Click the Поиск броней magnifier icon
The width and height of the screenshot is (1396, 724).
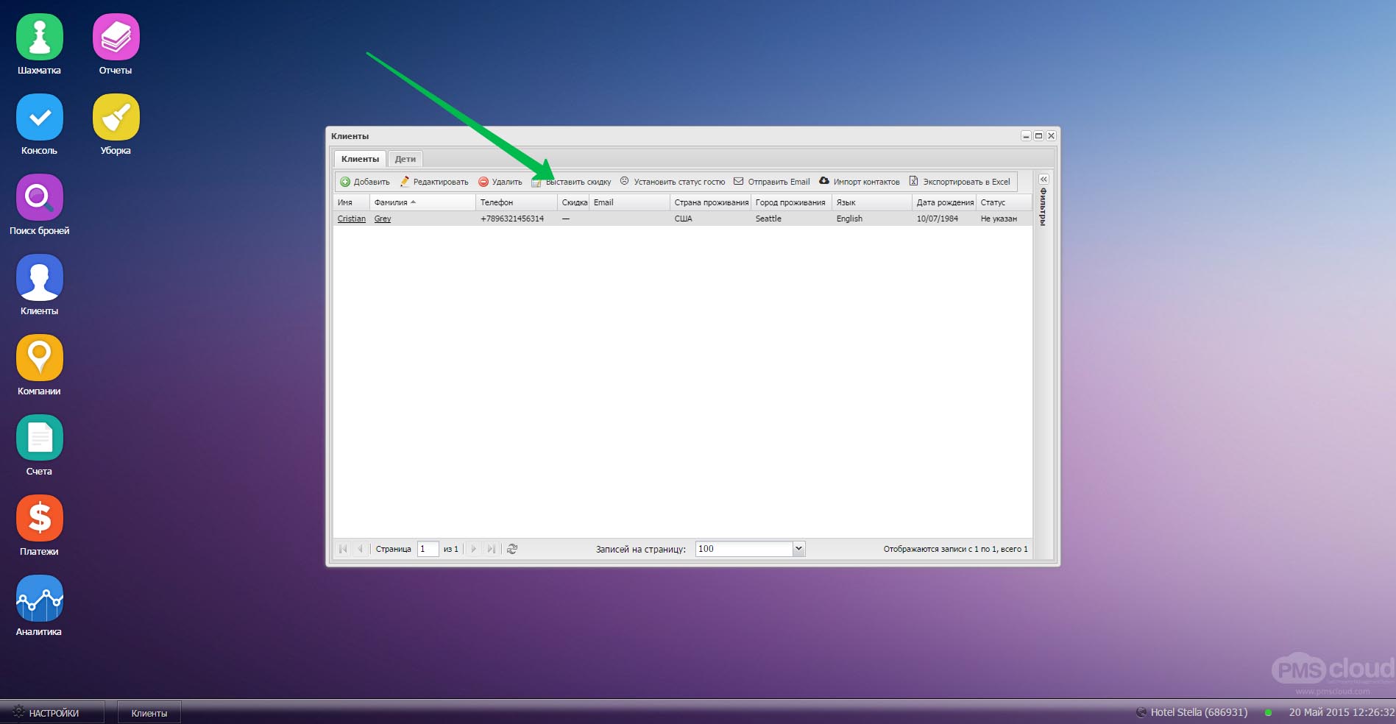[39, 197]
